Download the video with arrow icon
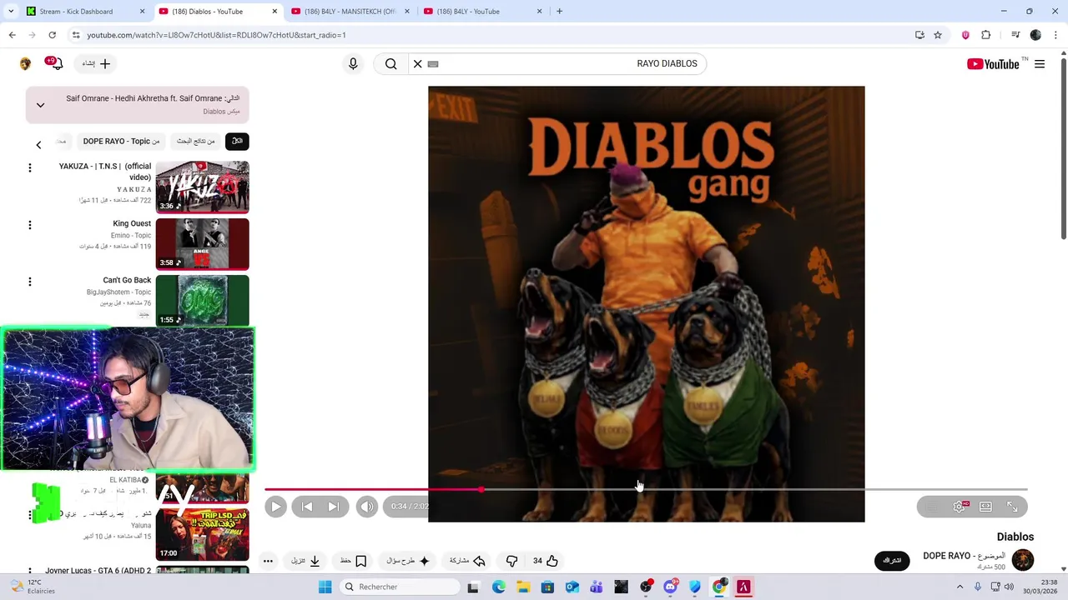The height and width of the screenshot is (600, 1068). pos(305,561)
